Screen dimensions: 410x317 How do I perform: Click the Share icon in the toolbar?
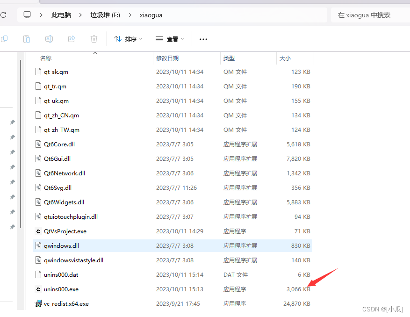(x=71, y=39)
